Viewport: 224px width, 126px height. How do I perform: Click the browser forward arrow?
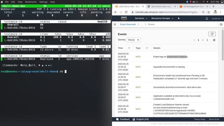click(x=121, y=12)
